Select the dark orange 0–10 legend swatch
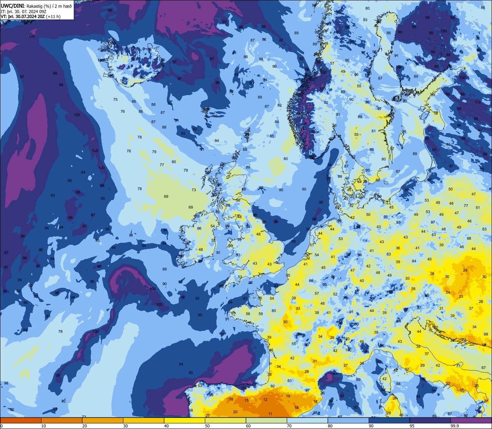 click(21, 420)
